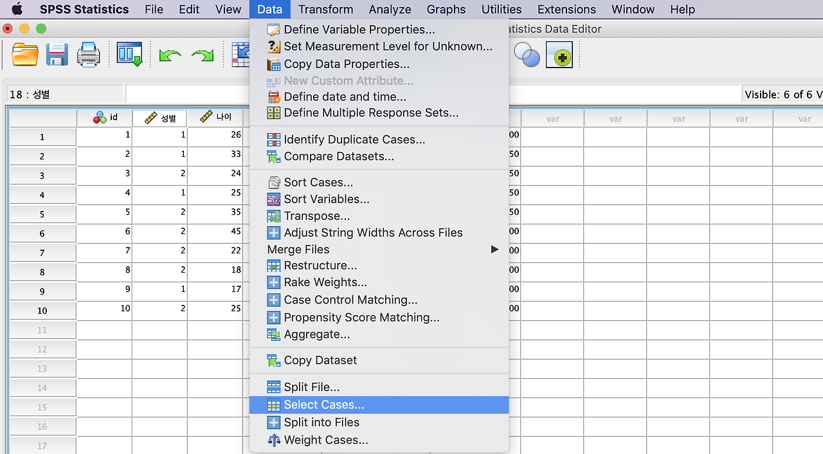Open Define Multiple Response Sets
823x454 pixels.
(x=379, y=113)
